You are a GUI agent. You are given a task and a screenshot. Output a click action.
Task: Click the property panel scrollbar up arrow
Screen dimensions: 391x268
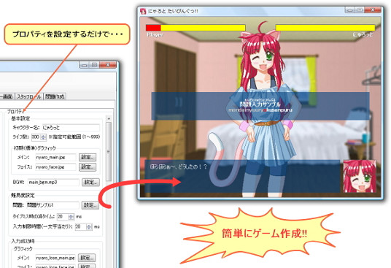pos(109,118)
